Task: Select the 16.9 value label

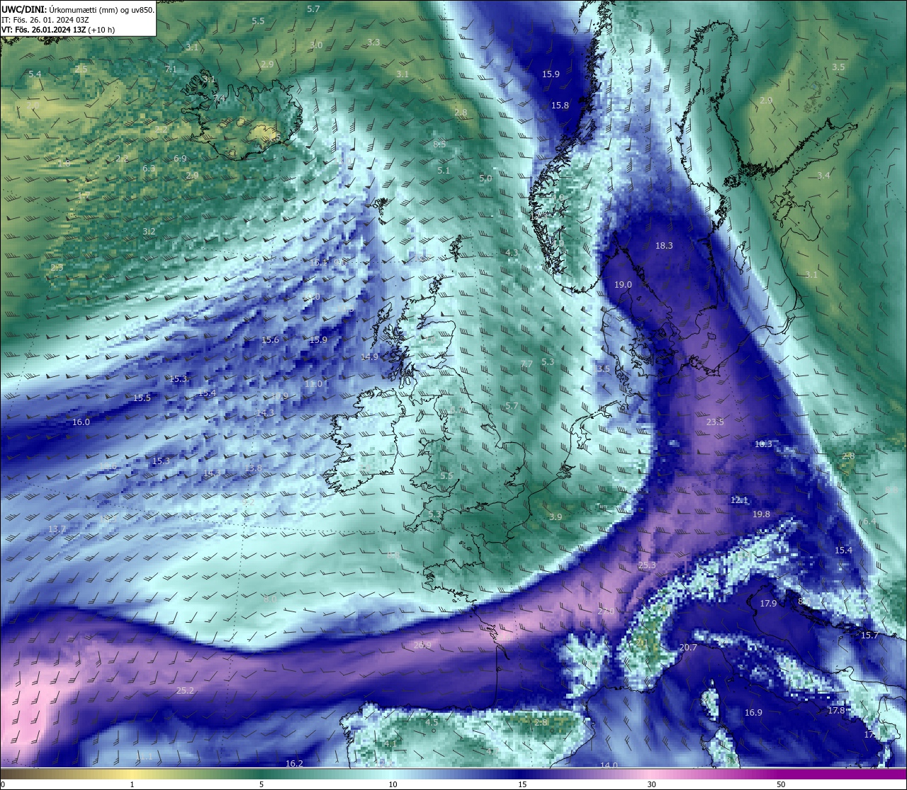Action: [x=753, y=713]
